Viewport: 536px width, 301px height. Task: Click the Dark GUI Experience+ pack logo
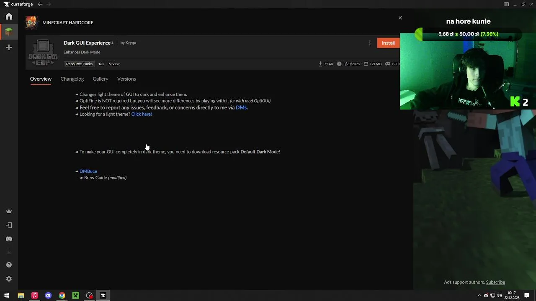pyautogui.click(x=43, y=53)
